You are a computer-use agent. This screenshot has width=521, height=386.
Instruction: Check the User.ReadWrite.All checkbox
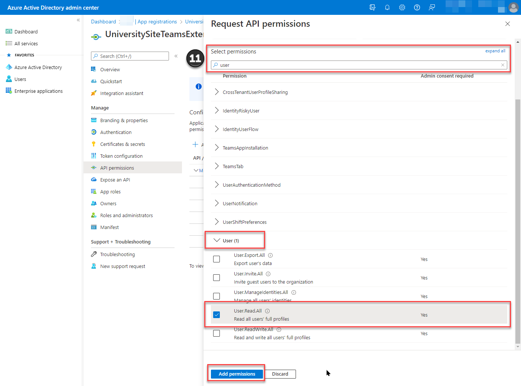point(216,333)
